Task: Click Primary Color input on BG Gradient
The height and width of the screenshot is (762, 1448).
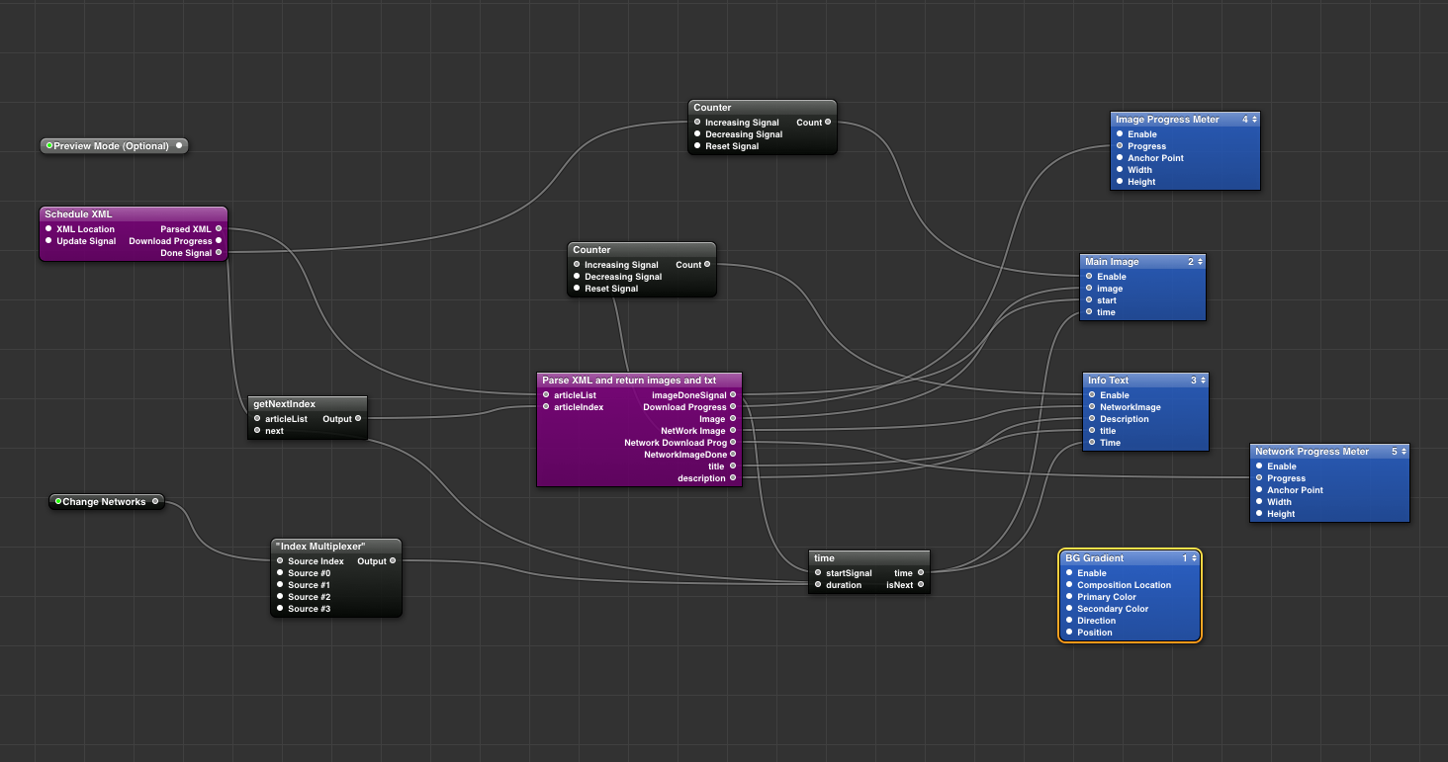Action: 1069,597
